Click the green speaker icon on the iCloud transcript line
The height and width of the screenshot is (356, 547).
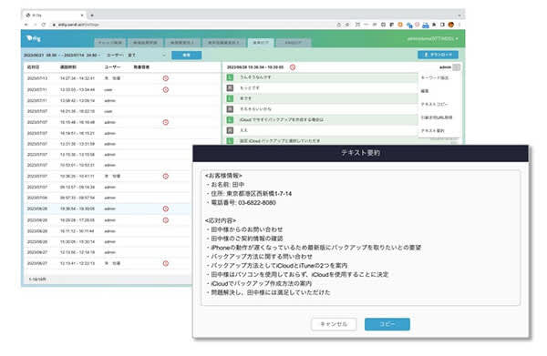click(x=230, y=120)
